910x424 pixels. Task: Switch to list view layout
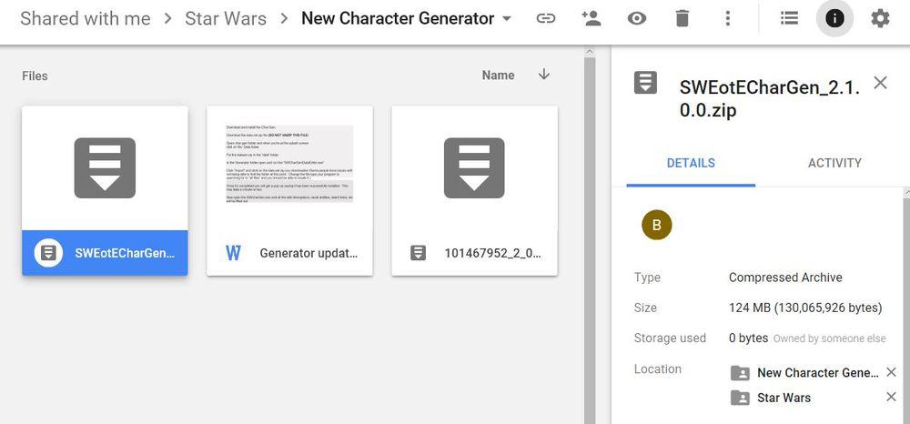[x=789, y=19]
